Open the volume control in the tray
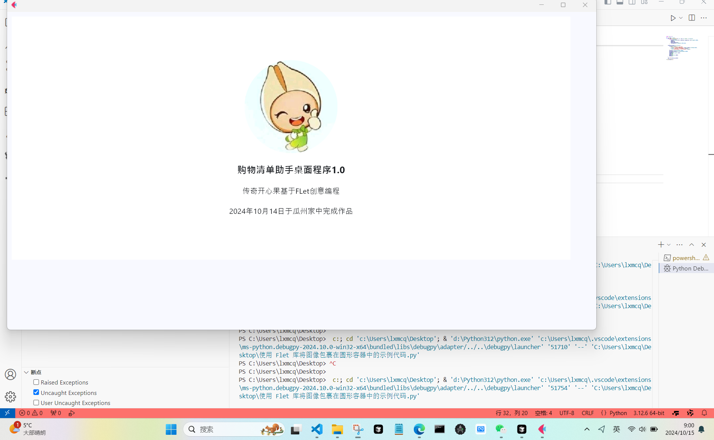Viewport: 714px width, 440px height. (x=642, y=429)
